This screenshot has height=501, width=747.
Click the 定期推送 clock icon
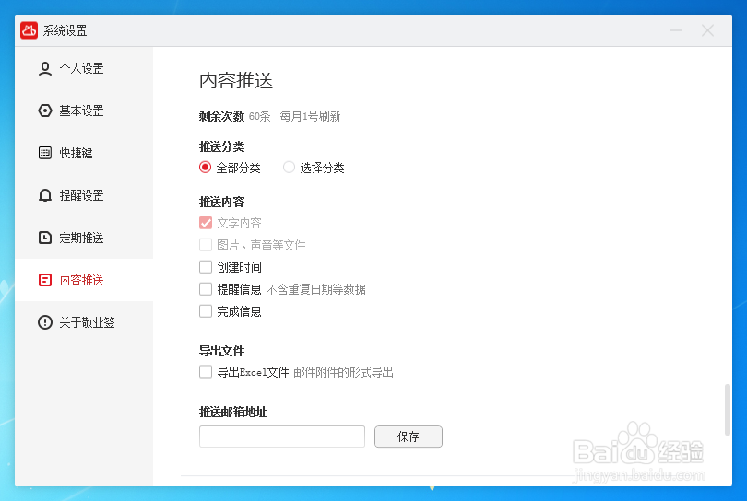click(45, 238)
